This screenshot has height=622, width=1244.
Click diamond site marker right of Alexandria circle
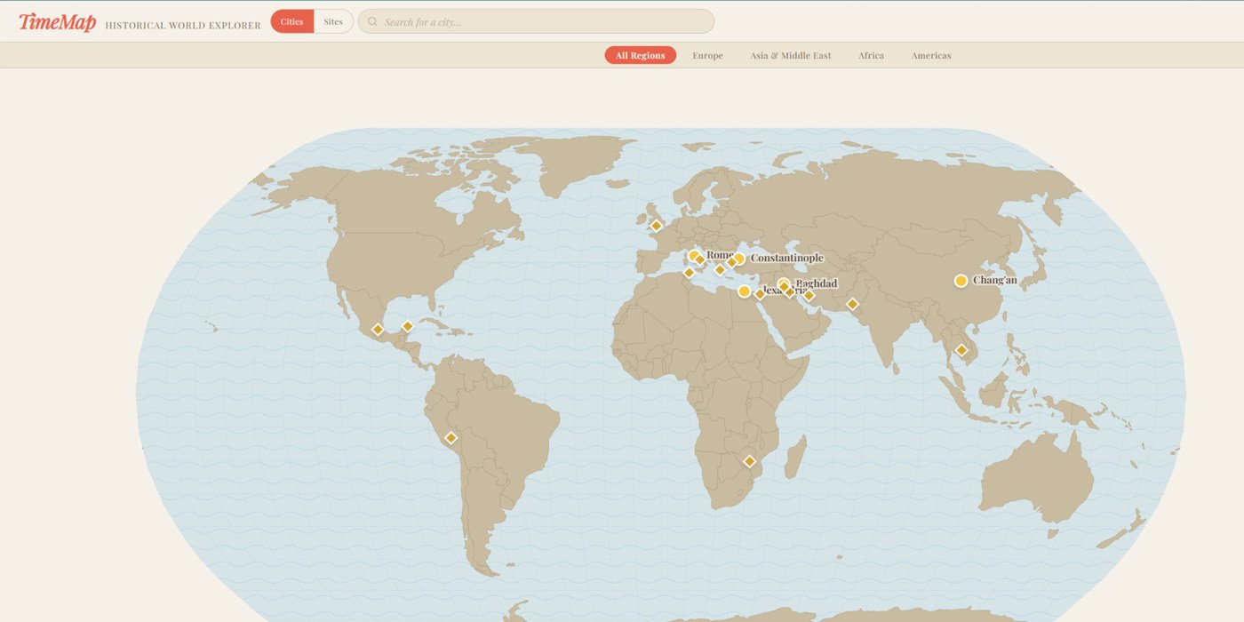[x=760, y=294]
